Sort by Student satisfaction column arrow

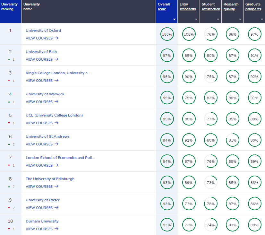(218, 20)
